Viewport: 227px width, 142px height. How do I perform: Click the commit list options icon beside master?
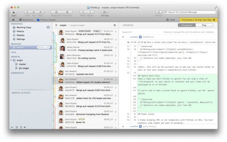[115, 25]
